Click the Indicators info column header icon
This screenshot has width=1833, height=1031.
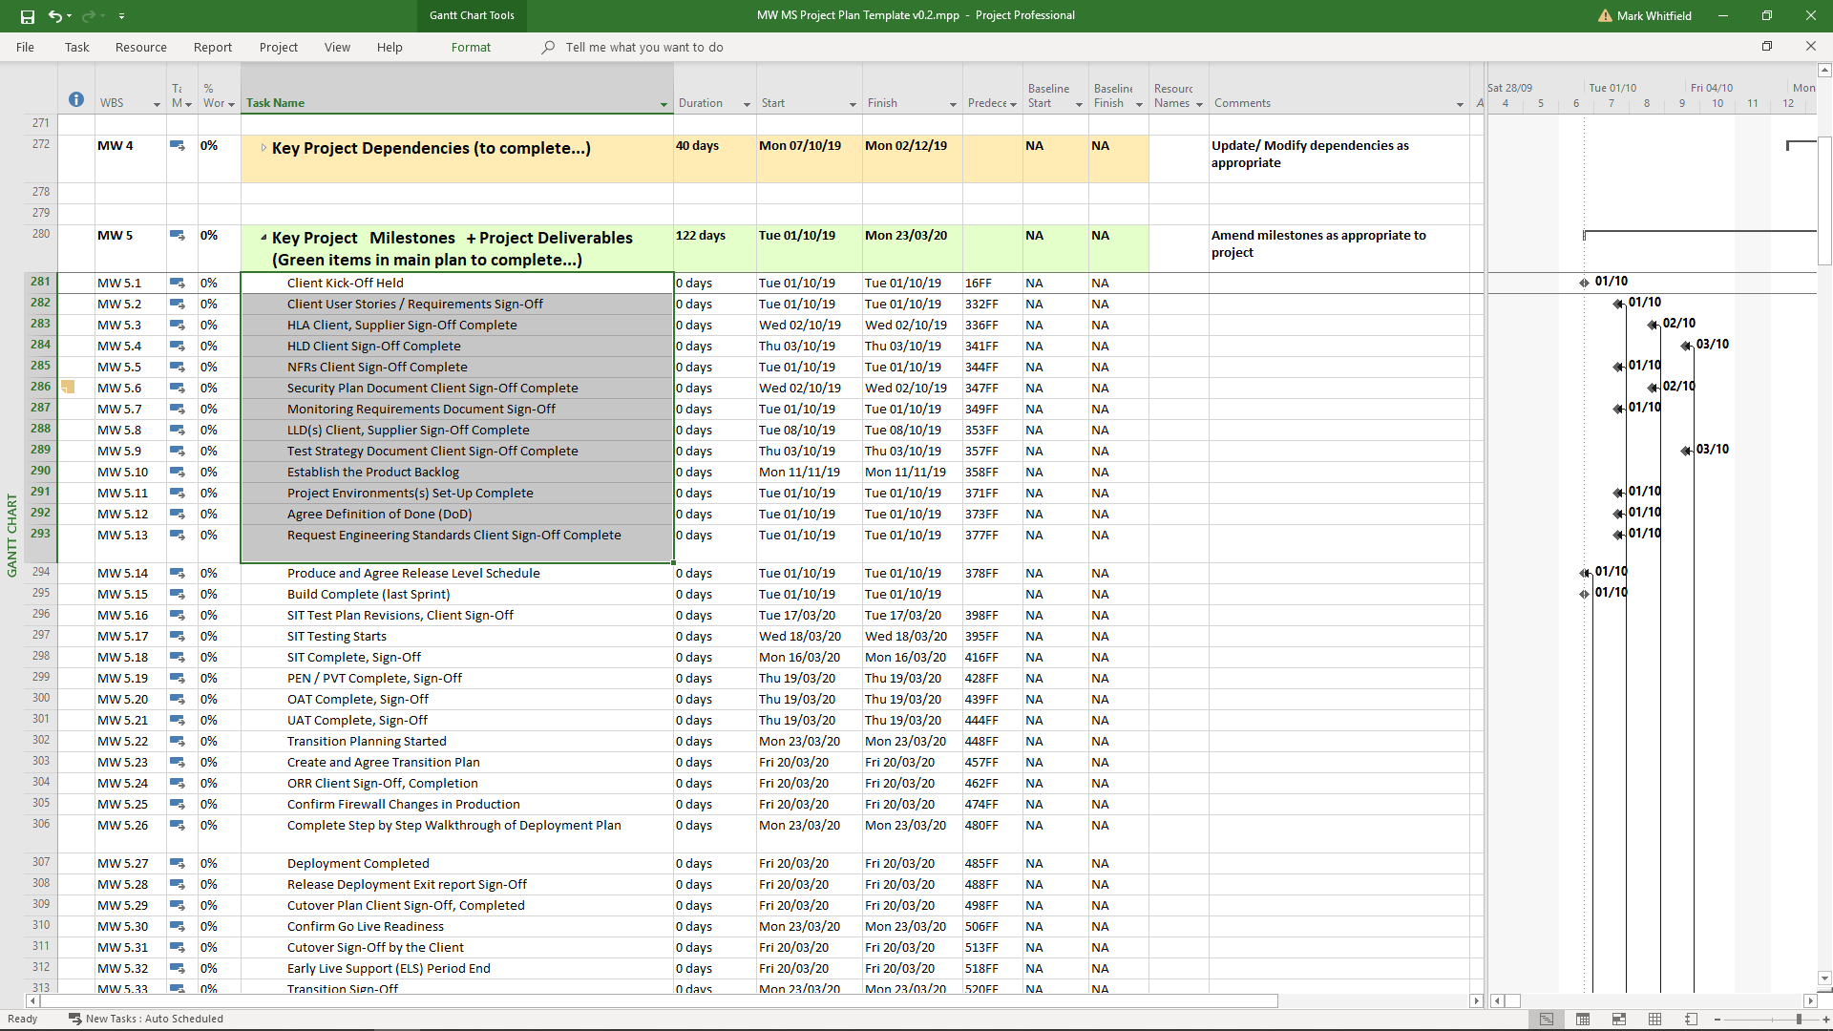[76, 100]
